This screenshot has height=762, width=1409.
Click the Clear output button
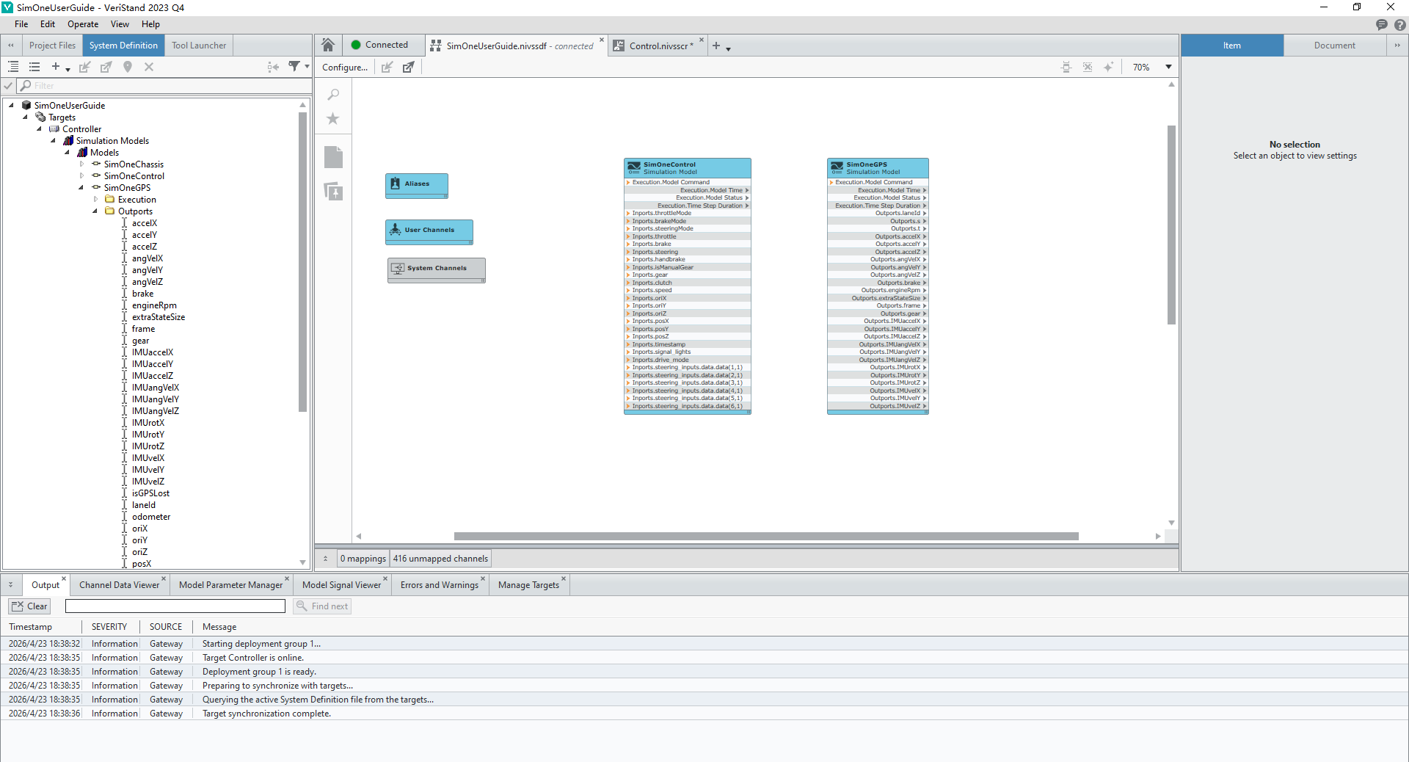(29, 606)
